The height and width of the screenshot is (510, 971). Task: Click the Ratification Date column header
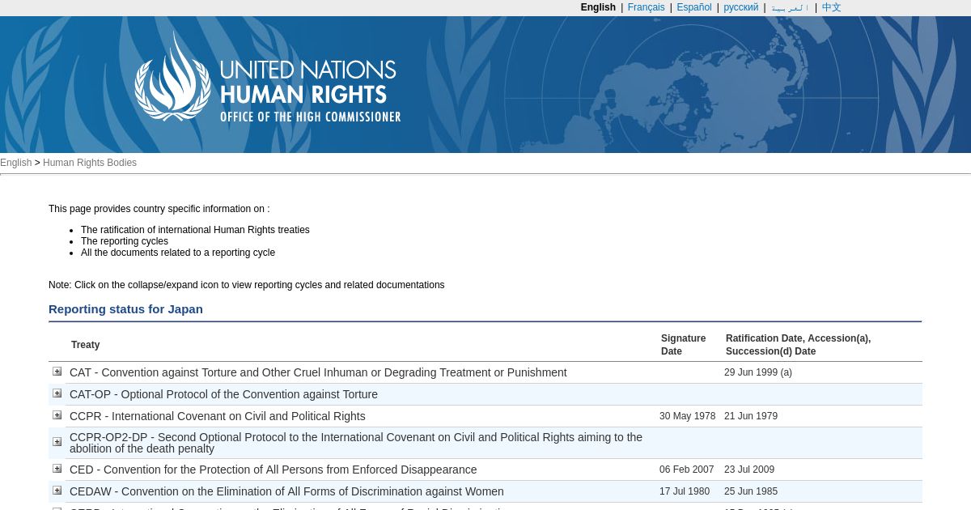pos(798,345)
